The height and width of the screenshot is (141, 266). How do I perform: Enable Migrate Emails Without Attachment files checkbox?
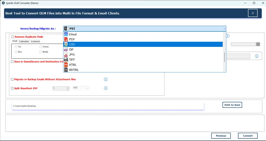(x=12, y=79)
